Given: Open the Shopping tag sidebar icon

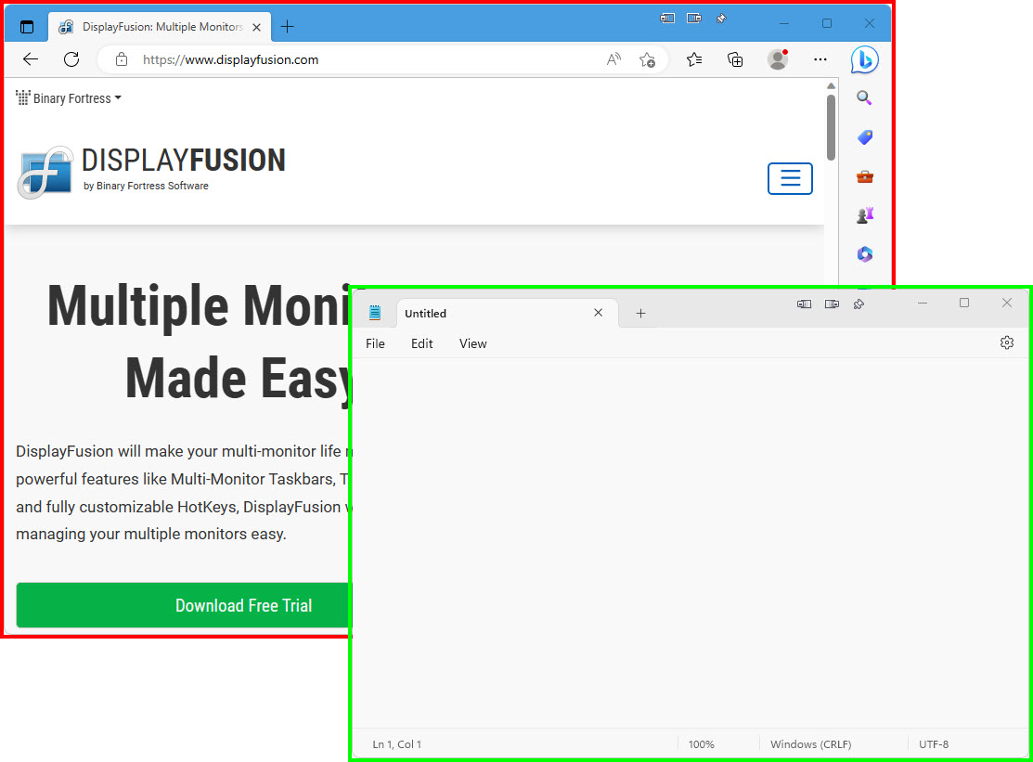Looking at the screenshot, I should click(x=864, y=137).
